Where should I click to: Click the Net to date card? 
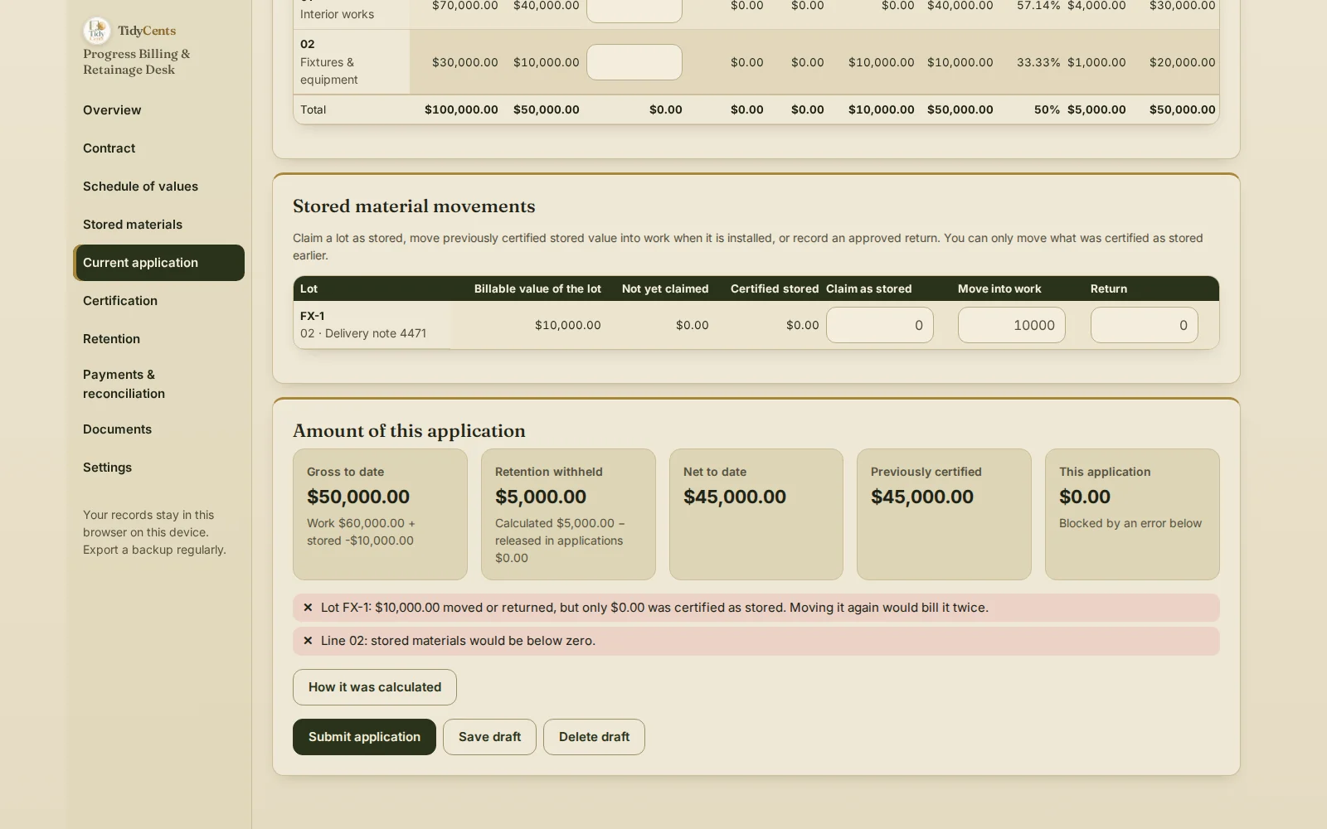756,514
